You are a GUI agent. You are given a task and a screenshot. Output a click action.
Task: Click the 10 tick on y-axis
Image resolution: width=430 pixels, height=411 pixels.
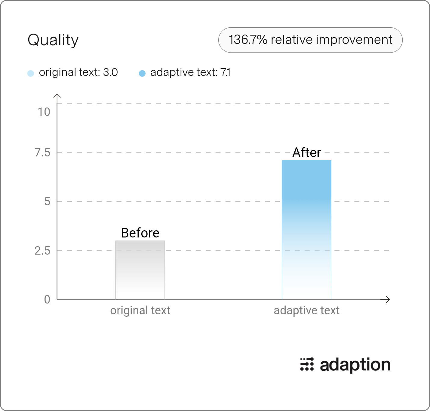44,112
